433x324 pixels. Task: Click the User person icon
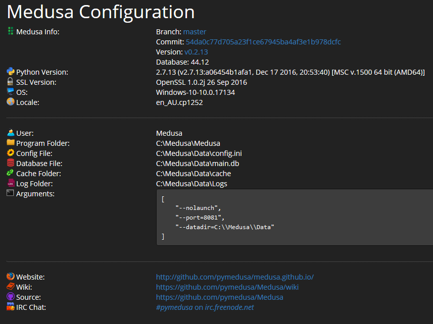click(10, 133)
